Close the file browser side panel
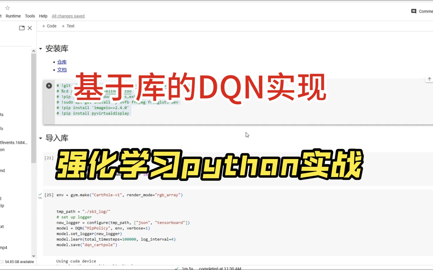The image size is (433, 270). point(30,28)
